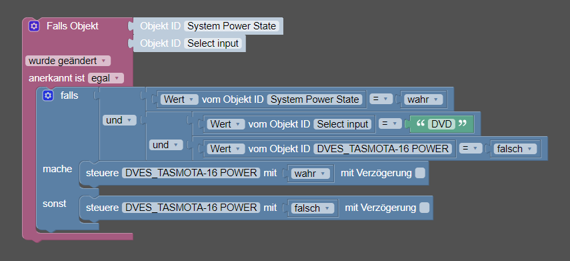Image resolution: width=570 pixels, height=261 pixels.
Task: Change Wert dropdown for System Power State
Action: click(x=179, y=99)
